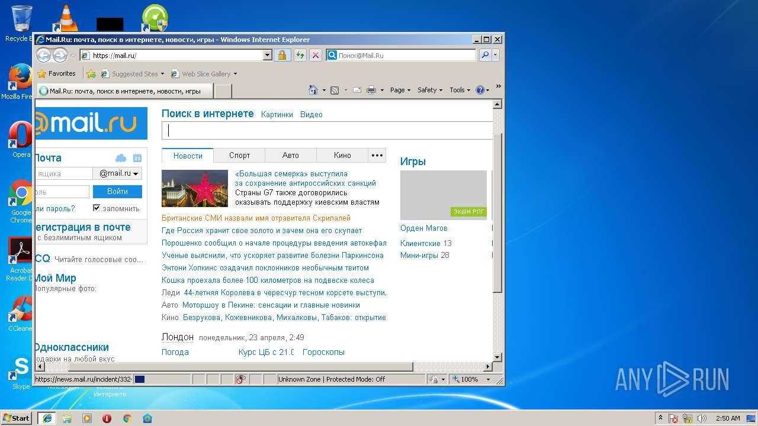Expand Web Slice Gallery dropdown
This screenshot has width=758, height=426.
point(235,74)
